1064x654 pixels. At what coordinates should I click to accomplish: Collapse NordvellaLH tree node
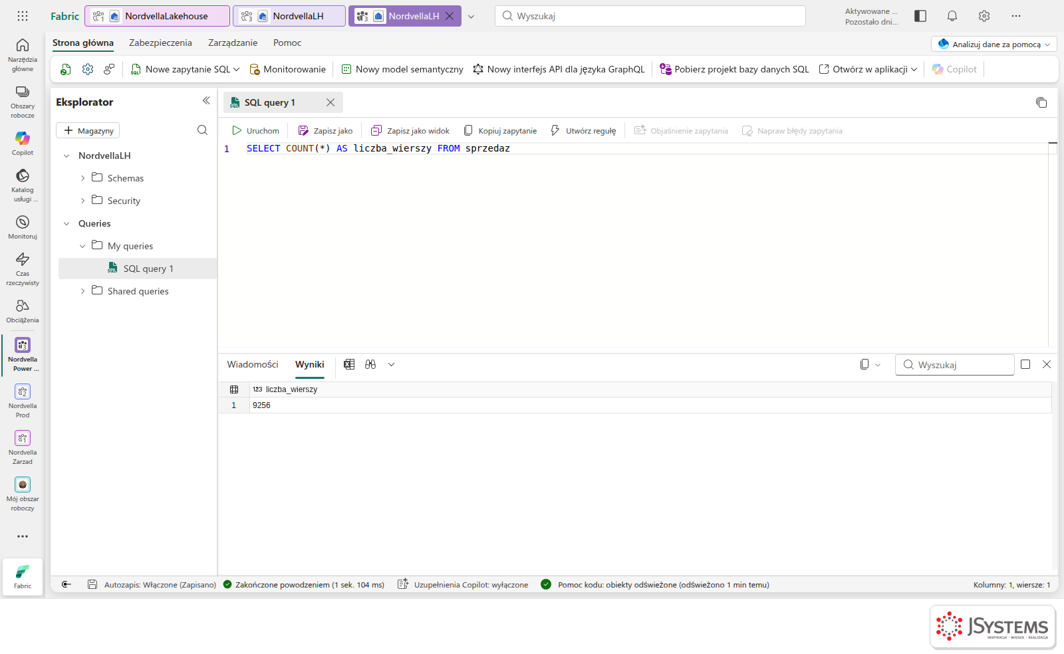click(x=66, y=156)
